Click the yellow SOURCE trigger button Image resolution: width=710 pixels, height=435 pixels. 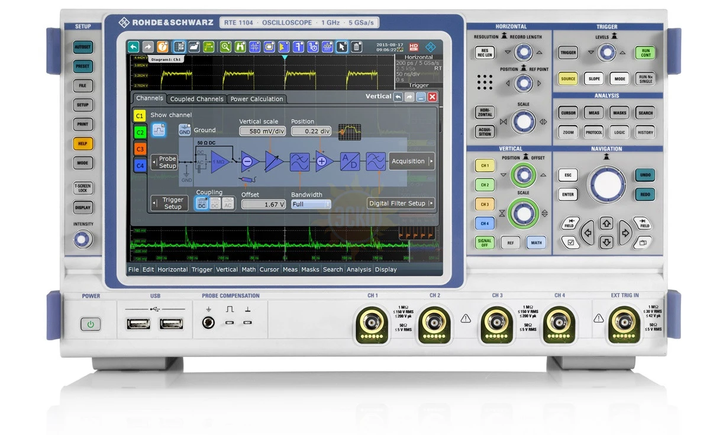tap(568, 79)
